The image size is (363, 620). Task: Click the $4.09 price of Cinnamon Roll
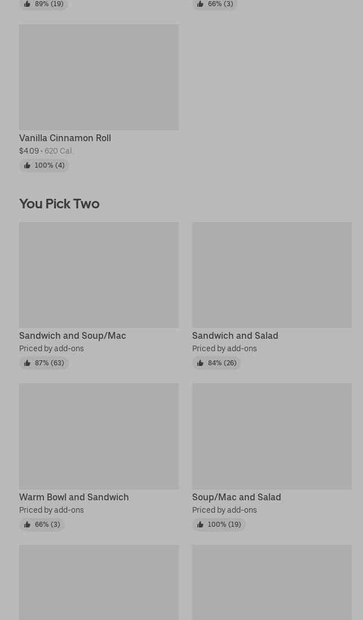(x=29, y=151)
